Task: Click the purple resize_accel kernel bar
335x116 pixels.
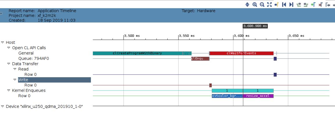Action: [x=258, y=96]
